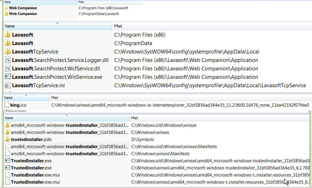Sort trustedinstaller results by Name column header
312x188 pixels.
pos(67,118)
